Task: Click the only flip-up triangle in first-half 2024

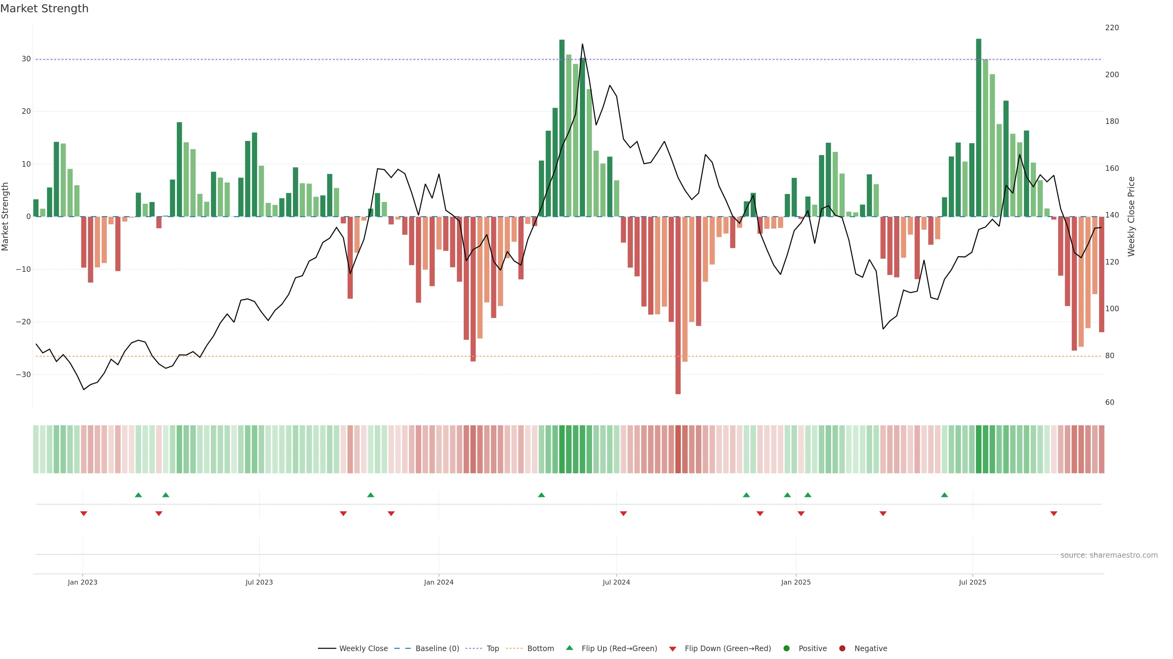Action: coord(541,495)
